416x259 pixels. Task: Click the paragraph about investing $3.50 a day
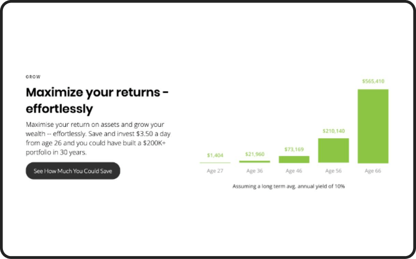pos(98,138)
